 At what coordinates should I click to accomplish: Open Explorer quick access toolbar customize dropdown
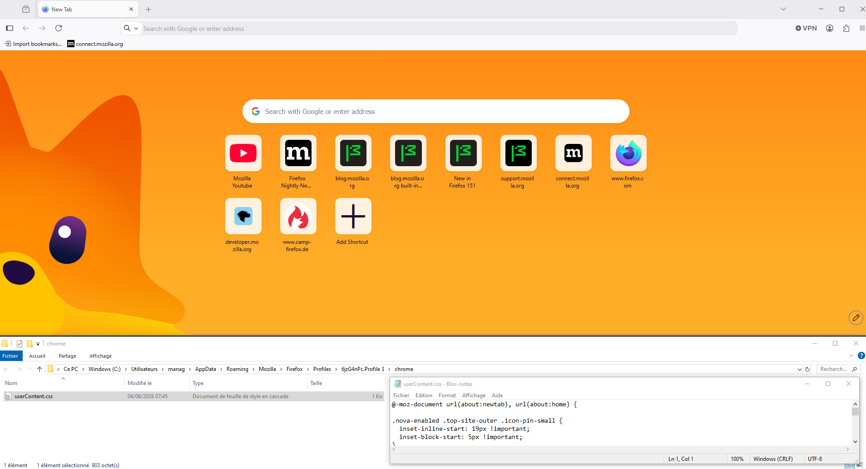[38, 344]
